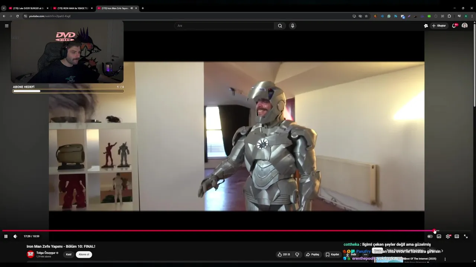Open options for the suggested video

click(x=445, y=259)
